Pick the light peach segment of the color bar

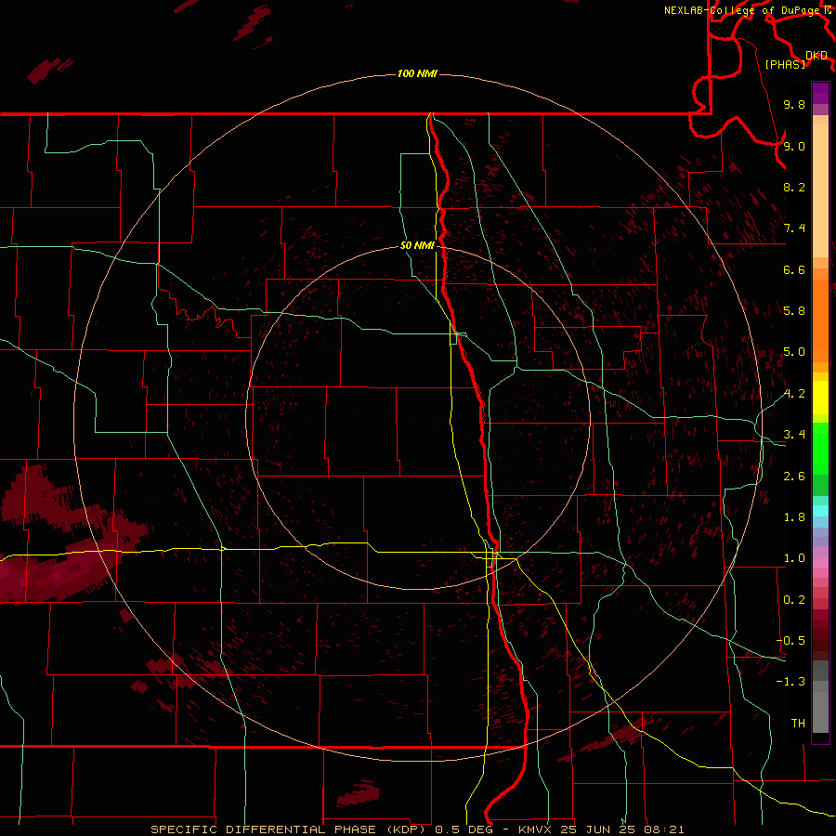[x=820, y=190]
